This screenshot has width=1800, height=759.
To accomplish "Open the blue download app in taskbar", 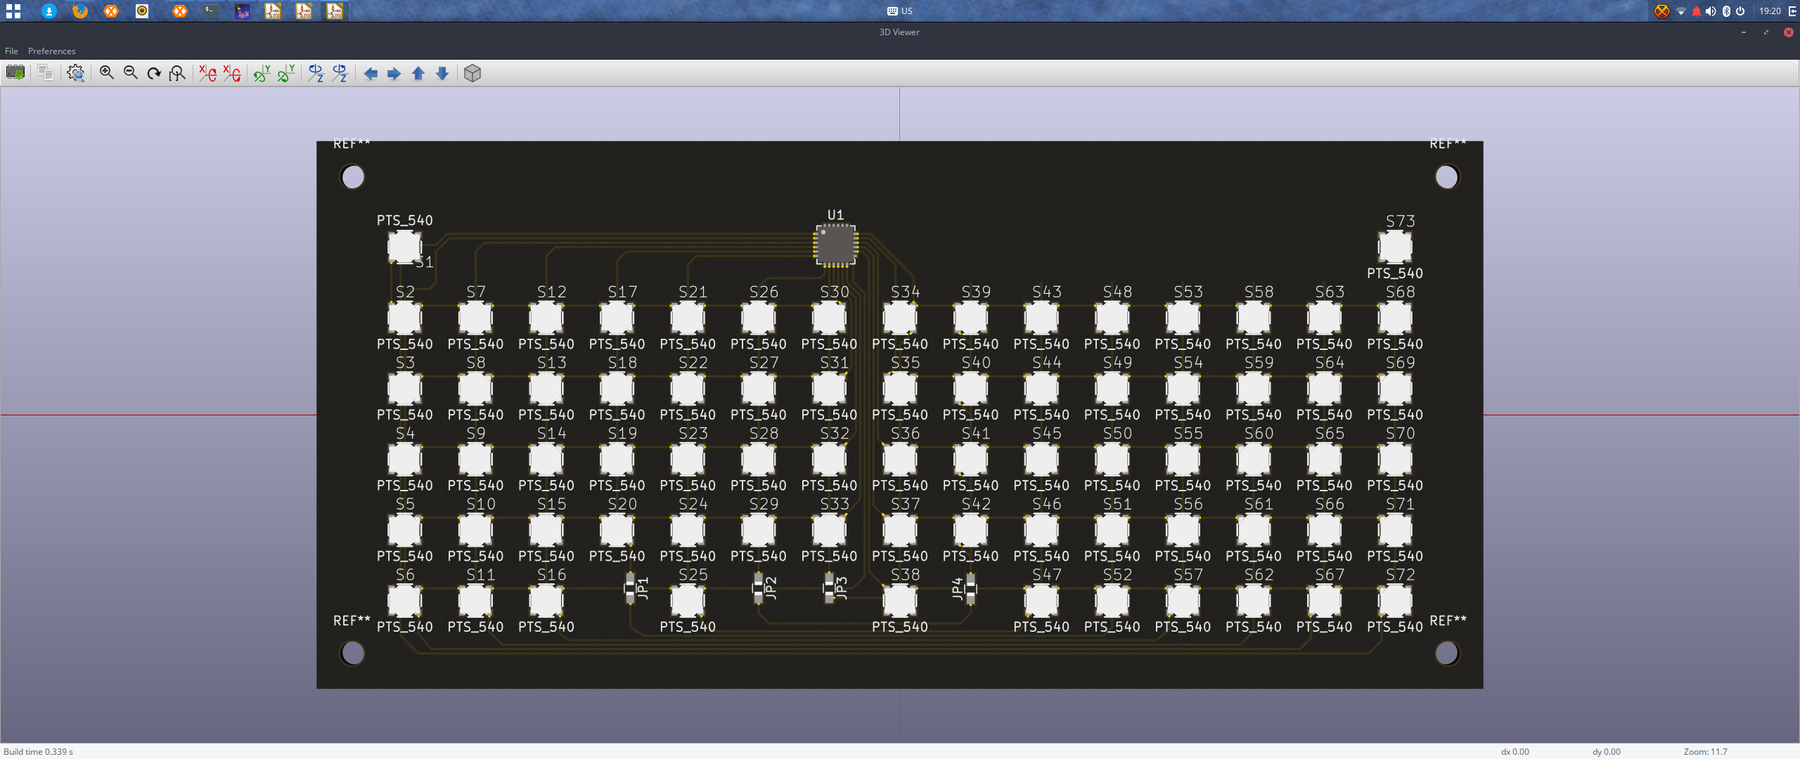I will coord(49,11).
